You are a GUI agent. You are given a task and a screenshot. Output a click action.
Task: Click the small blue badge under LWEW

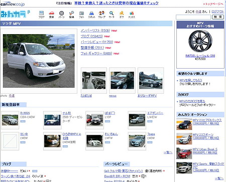150,121
